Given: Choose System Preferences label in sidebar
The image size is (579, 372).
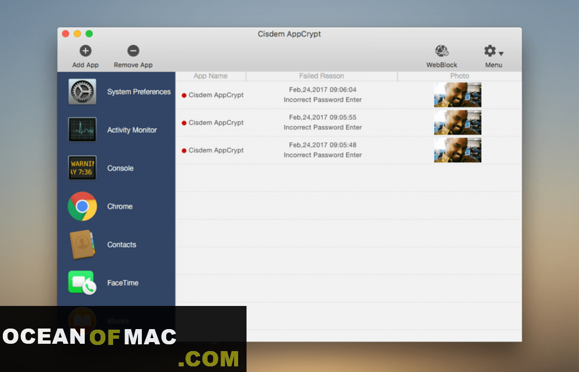Looking at the screenshot, I should [139, 92].
